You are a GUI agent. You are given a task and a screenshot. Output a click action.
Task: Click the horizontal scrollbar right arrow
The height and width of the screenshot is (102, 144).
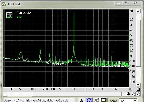click(124, 94)
